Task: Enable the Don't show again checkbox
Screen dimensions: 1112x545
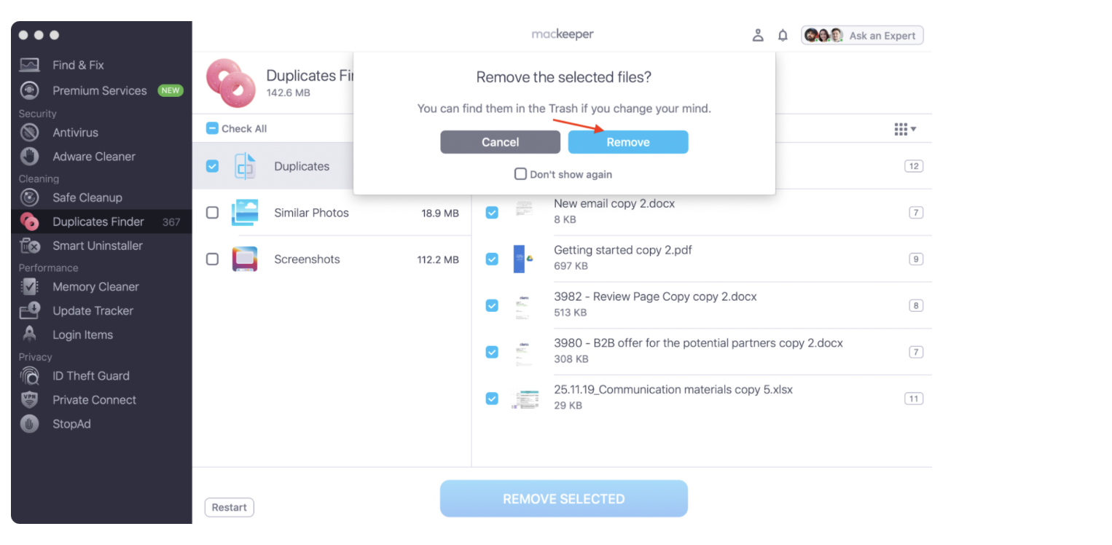Action: pyautogui.click(x=520, y=174)
